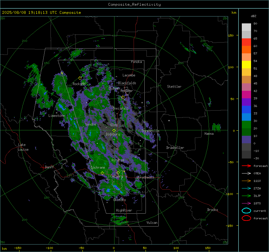
Task: Click the Vulcan label
Action: [152, 223]
